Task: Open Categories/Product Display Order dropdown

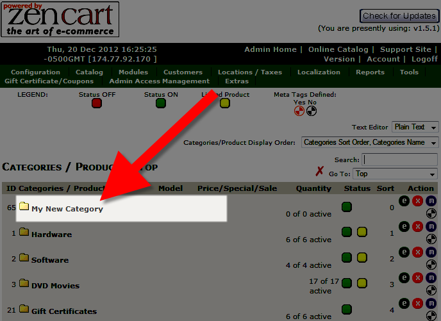Action: 370,142
